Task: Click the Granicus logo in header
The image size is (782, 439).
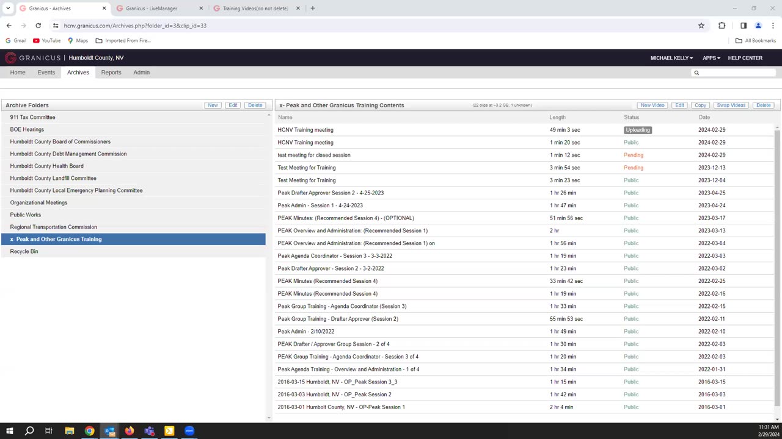Action: 33,58
